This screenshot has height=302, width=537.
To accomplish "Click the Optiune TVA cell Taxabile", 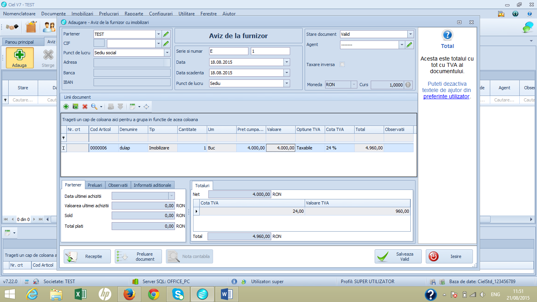I will click(x=310, y=148).
